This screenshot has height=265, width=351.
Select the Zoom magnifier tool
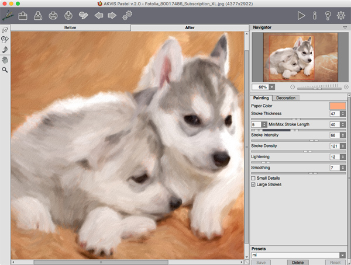click(5, 69)
